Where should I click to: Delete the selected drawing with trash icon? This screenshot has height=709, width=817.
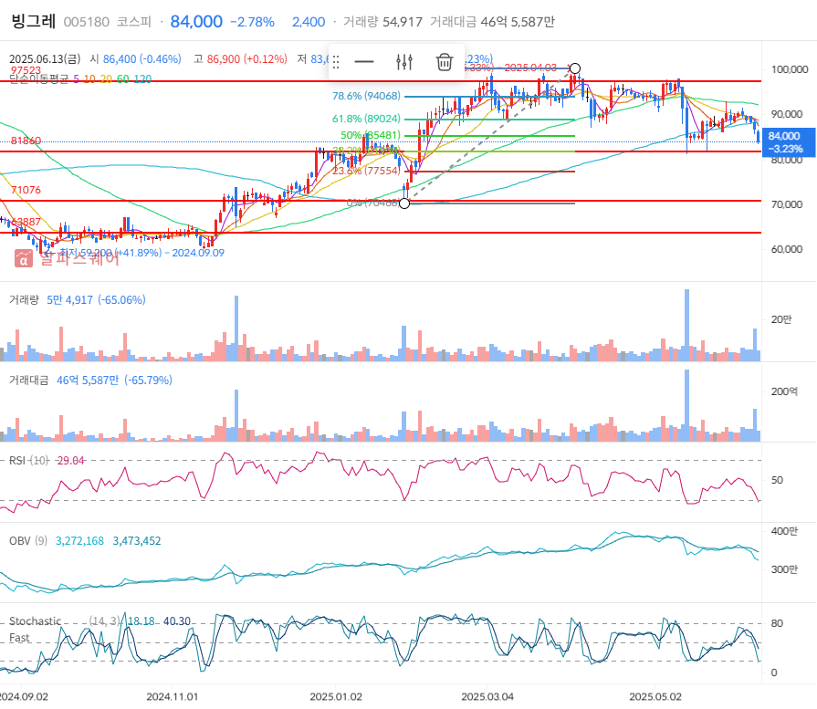pos(444,62)
